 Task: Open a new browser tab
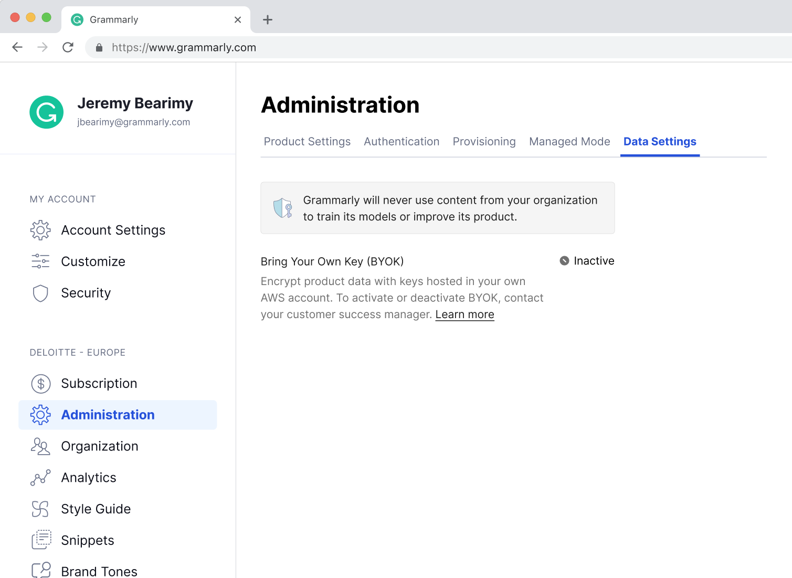pos(268,20)
